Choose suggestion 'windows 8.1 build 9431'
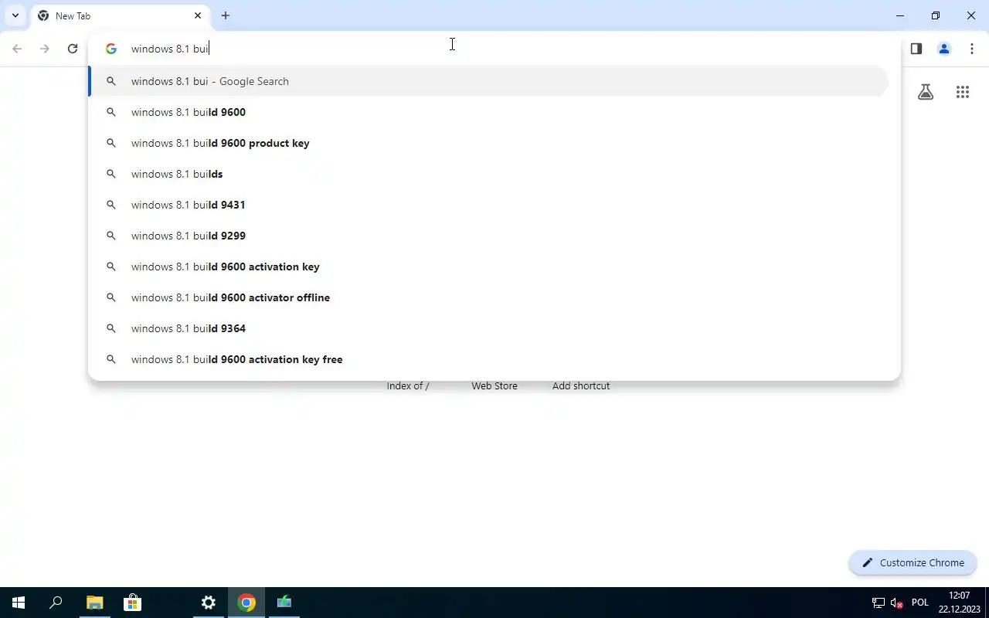The width and height of the screenshot is (989, 618). click(488, 205)
